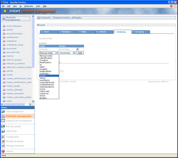Click the menu channel icon
The width and height of the screenshot is (178, 158).
click(4, 101)
